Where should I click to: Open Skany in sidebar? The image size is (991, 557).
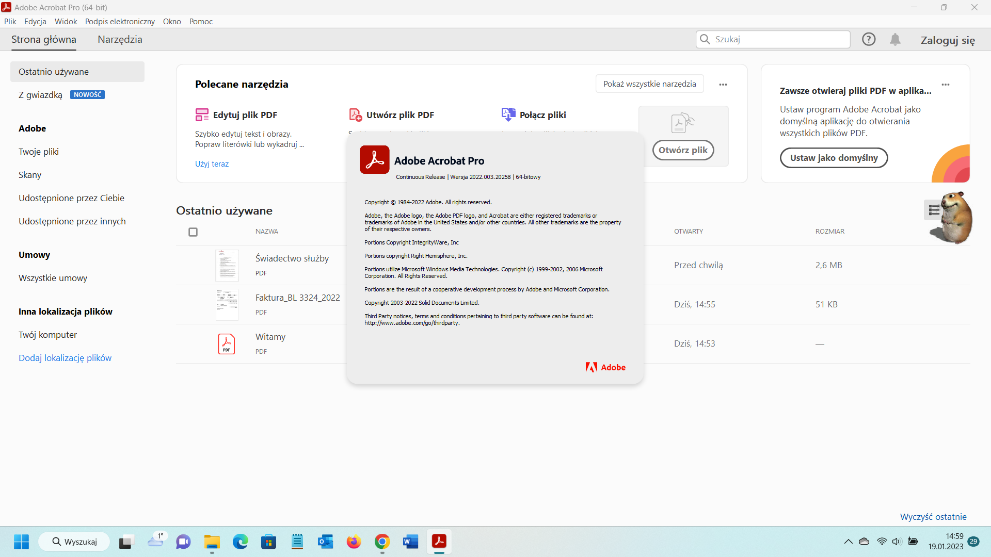pyautogui.click(x=30, y=175)
